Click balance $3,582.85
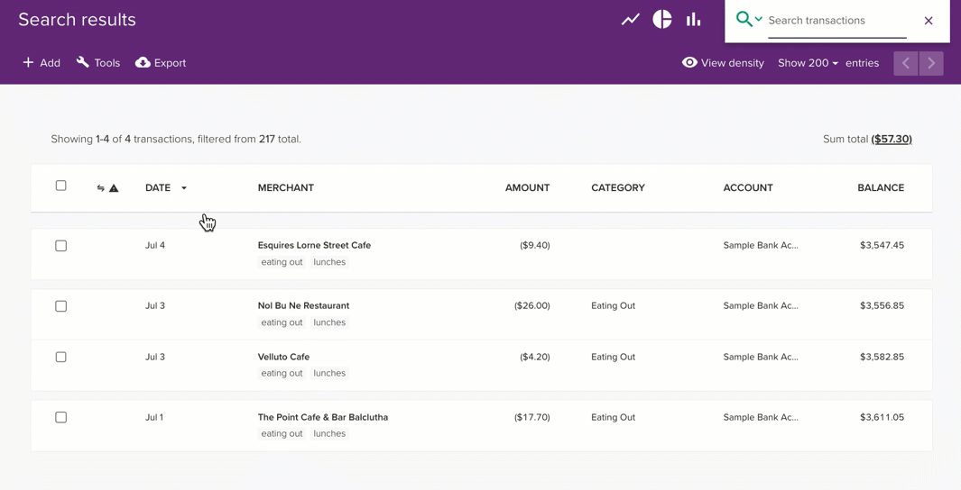The image size is (961, 490). (882, 357)
